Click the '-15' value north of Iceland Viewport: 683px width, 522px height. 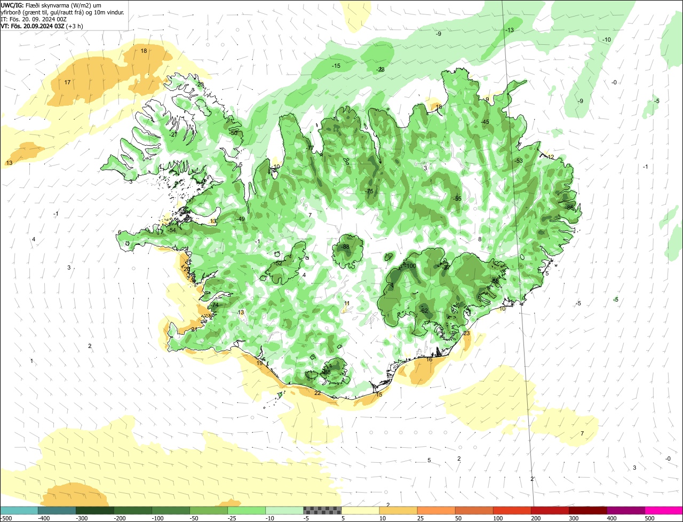tap(336, 66)
